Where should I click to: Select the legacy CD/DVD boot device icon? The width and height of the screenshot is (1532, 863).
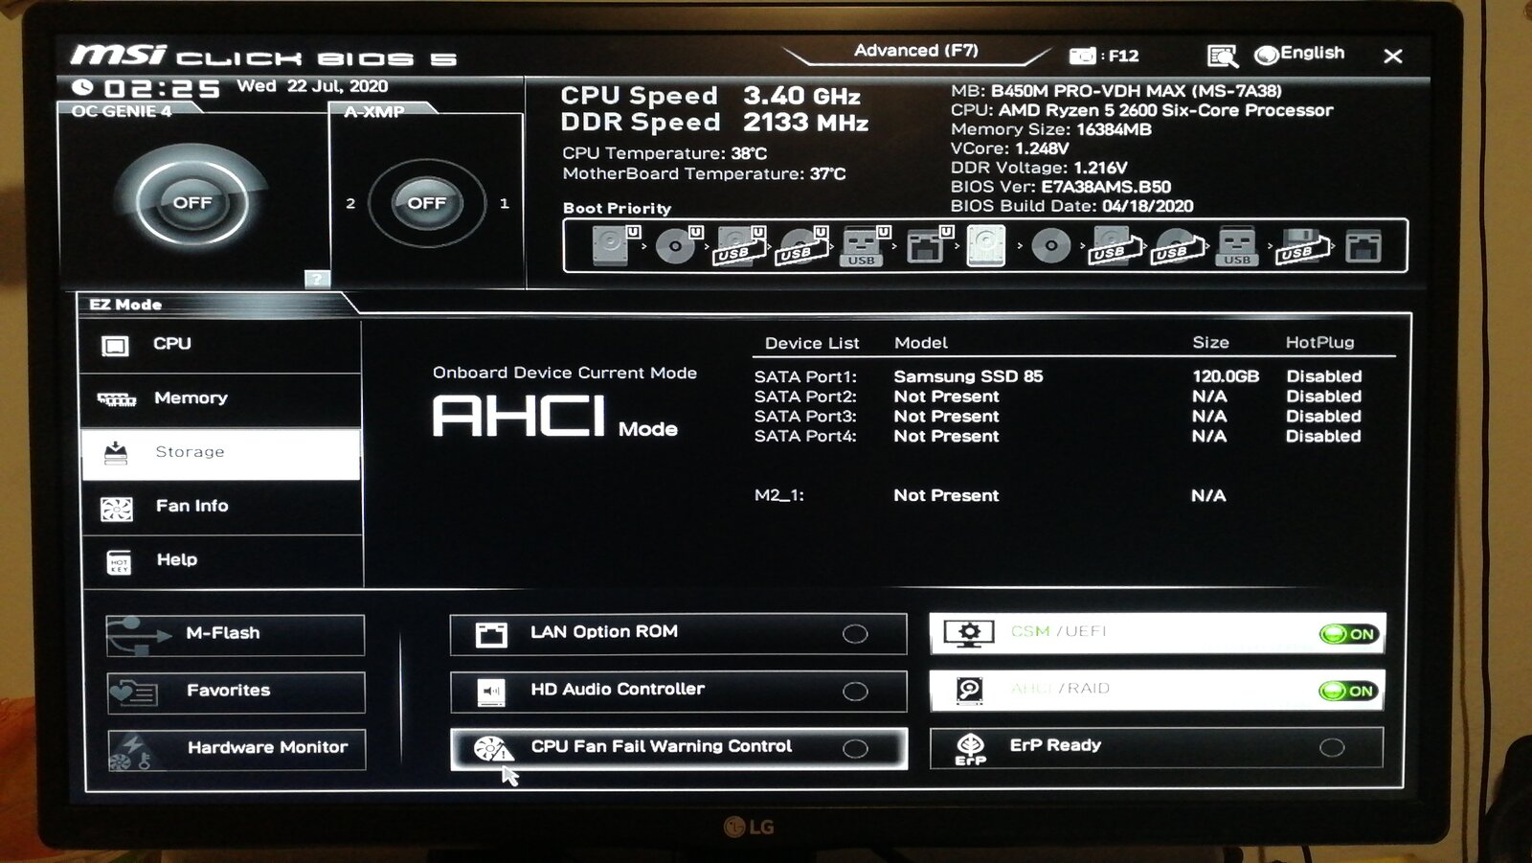(1050, 245)
